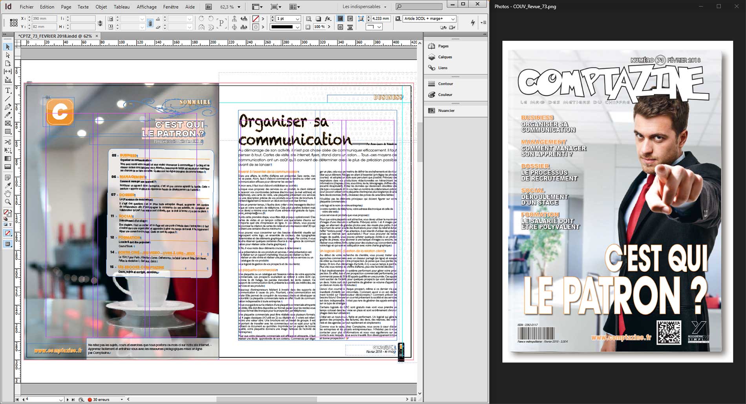The height and width of the screenshot is (404, 746).
Task: Switch to CPTZ_73_FEVRIER 2018.indd document tab
Action: pos(55,36)
